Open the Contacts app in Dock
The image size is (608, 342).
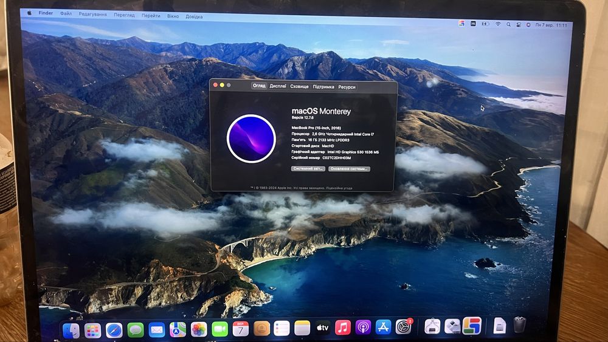pos(261,329)
